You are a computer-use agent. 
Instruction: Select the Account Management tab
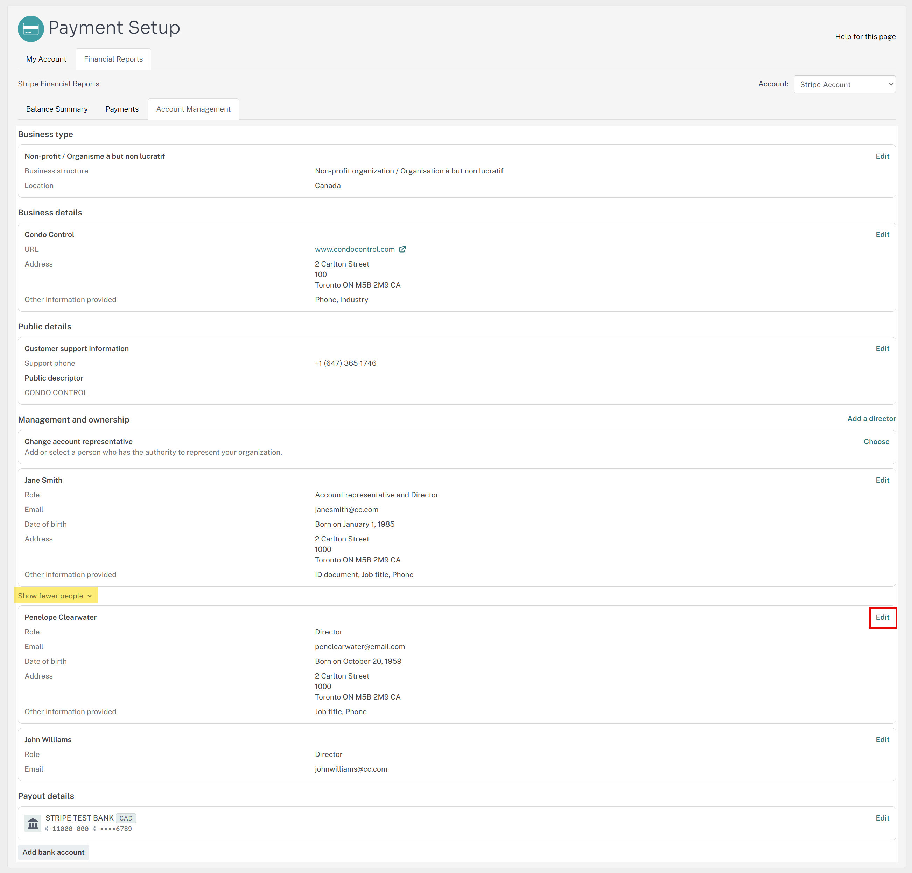coord(194,109)
